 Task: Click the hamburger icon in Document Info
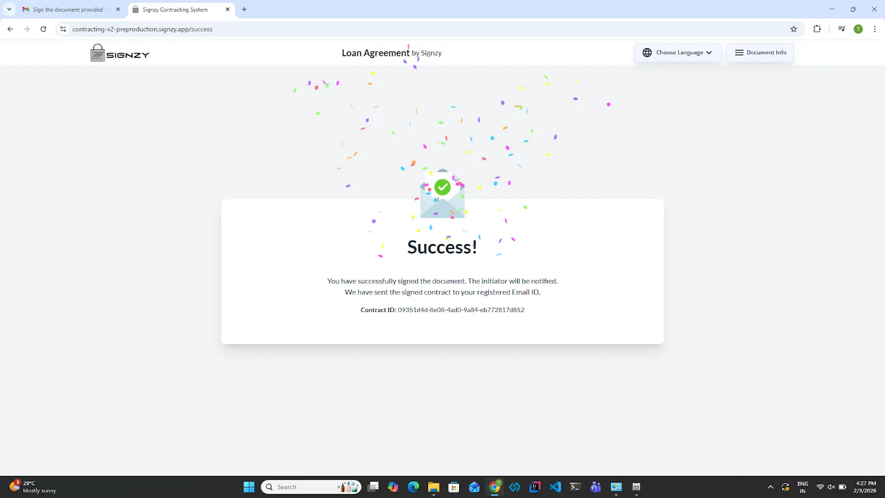739,53
